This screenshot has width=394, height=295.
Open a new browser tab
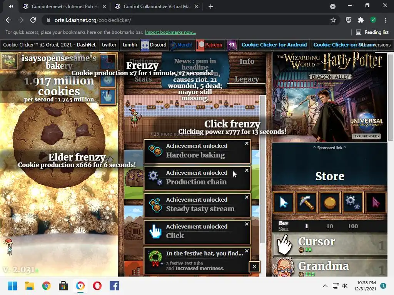(211, 7)
